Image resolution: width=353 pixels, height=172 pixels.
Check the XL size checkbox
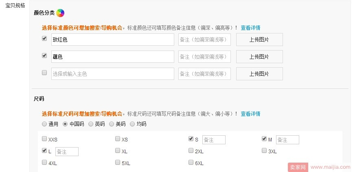118,150
